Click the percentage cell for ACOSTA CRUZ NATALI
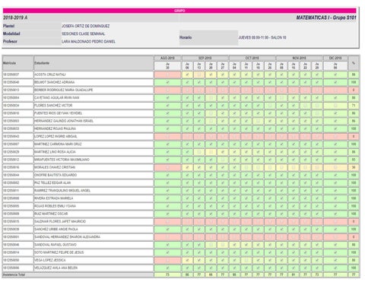This screenshot has height=282, width=365. pyautogui.click(x=354, y=74)
